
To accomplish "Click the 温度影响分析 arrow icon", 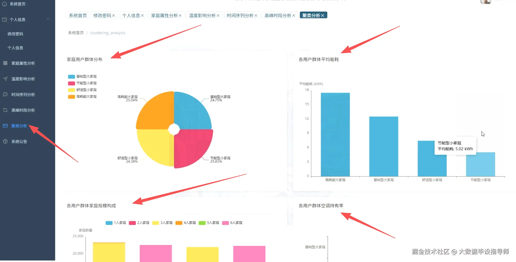I will (5, 79).
